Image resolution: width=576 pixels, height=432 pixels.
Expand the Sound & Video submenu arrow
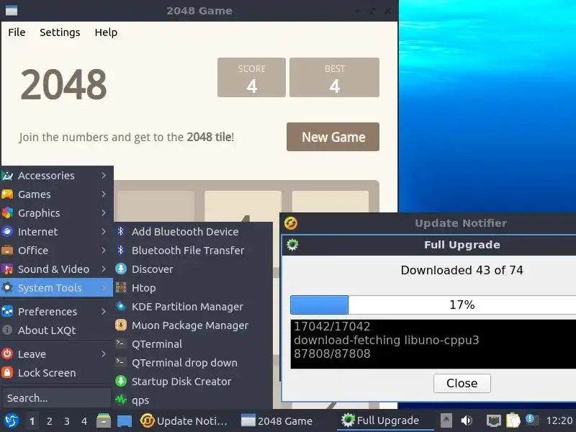point(104,269)
